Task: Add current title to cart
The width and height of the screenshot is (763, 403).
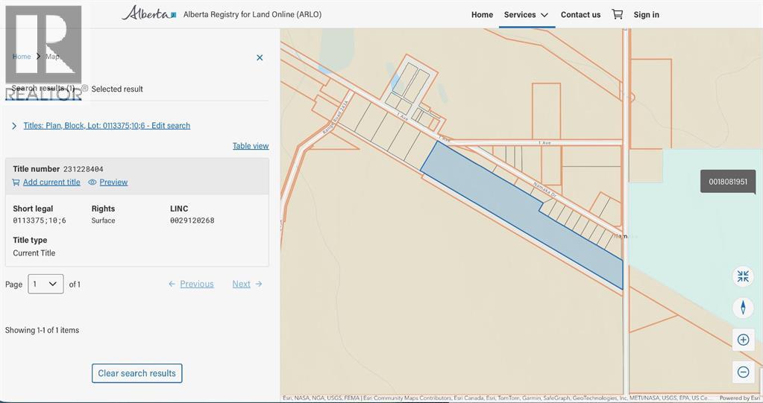Action: click(51, 183)
